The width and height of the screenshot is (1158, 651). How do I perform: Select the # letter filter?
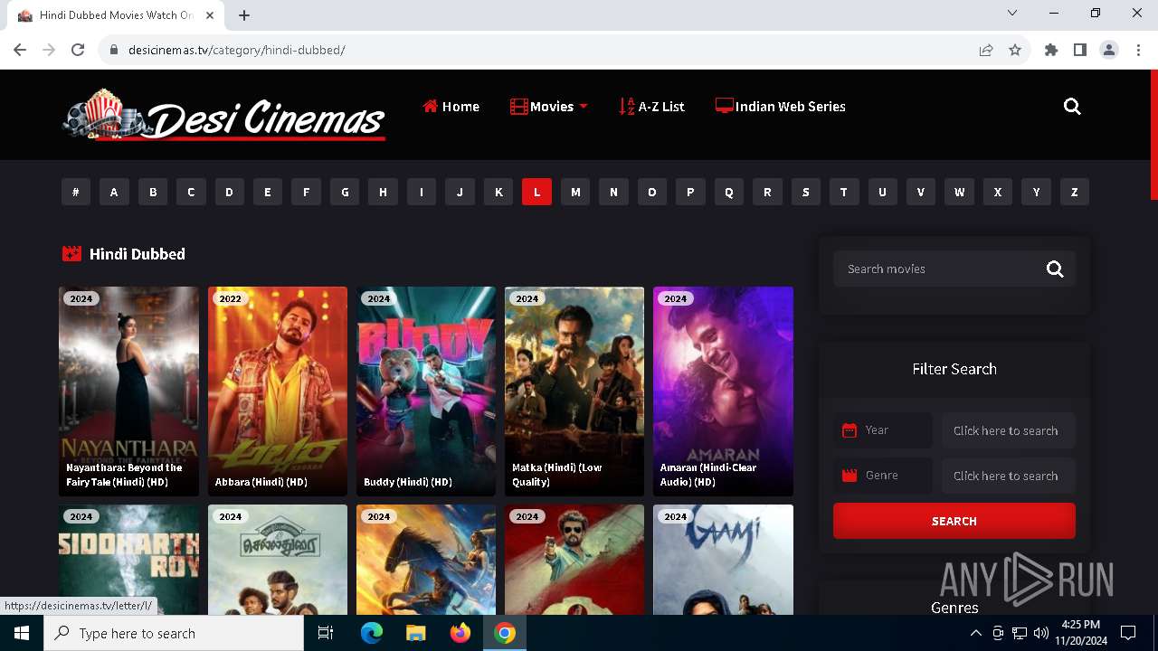[76, 192]
